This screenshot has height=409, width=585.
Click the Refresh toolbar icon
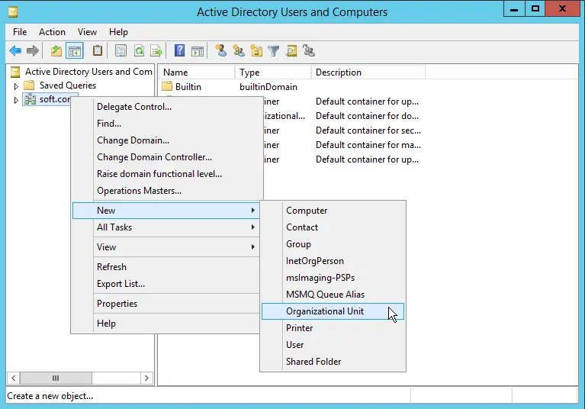tap(139, 51)
